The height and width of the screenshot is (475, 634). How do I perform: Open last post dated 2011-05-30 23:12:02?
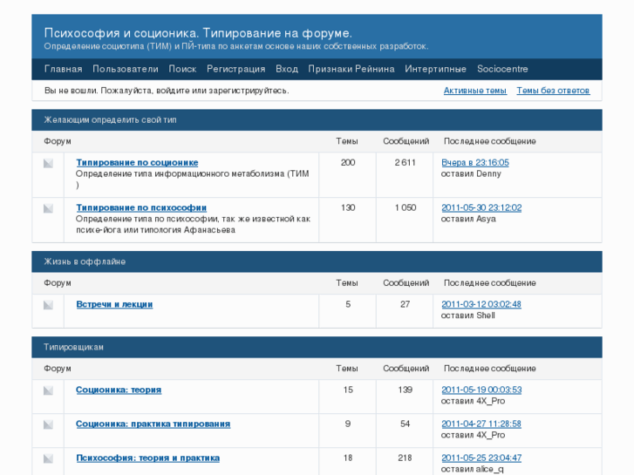coord(481,207)
